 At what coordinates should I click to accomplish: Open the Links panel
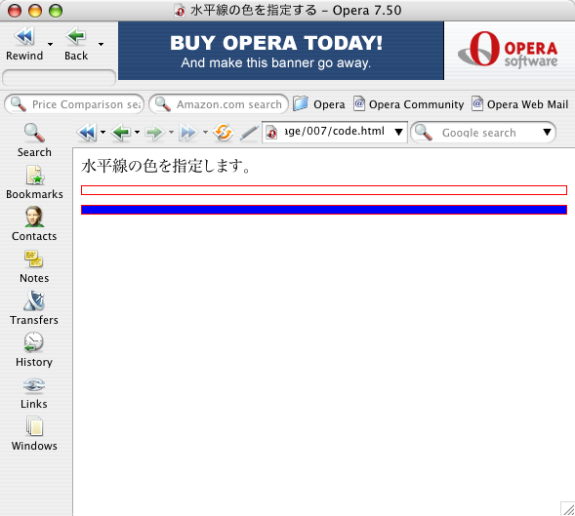[34, 392]
